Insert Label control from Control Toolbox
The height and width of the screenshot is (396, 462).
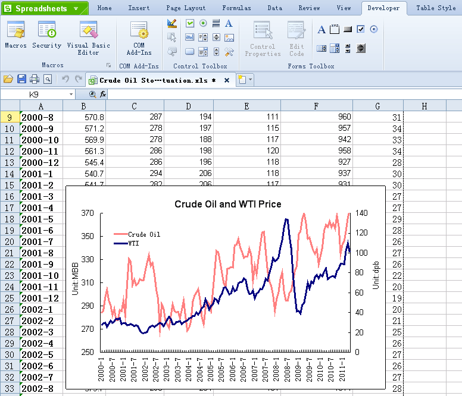[x=229, y=23]
